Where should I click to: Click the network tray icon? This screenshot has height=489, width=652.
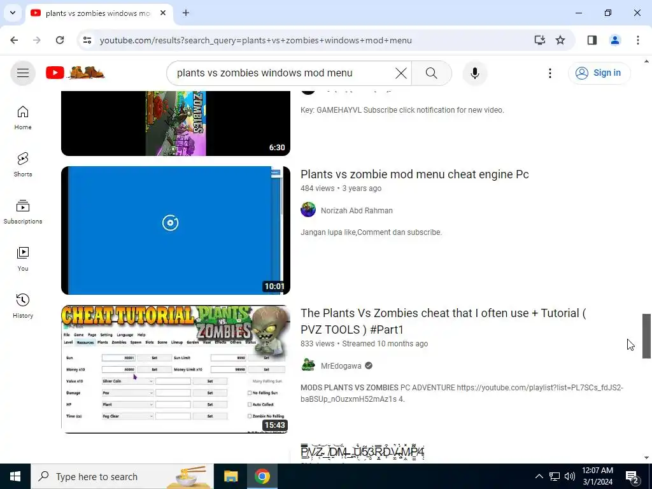(555, 476)
